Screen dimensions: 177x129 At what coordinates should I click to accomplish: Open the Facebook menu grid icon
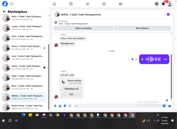point(156,4)
